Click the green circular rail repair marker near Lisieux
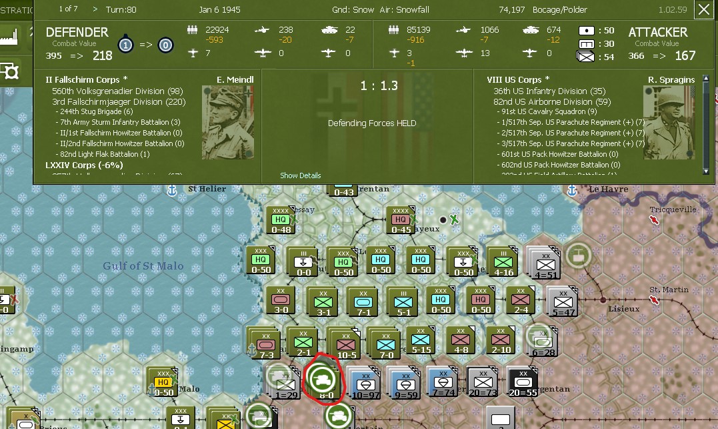 pos(579,255)
